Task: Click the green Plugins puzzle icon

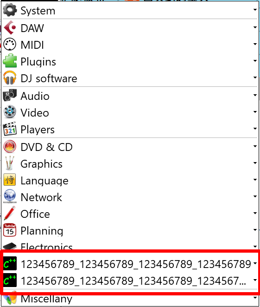Action: pyautogui.click(x=10, y=61)
